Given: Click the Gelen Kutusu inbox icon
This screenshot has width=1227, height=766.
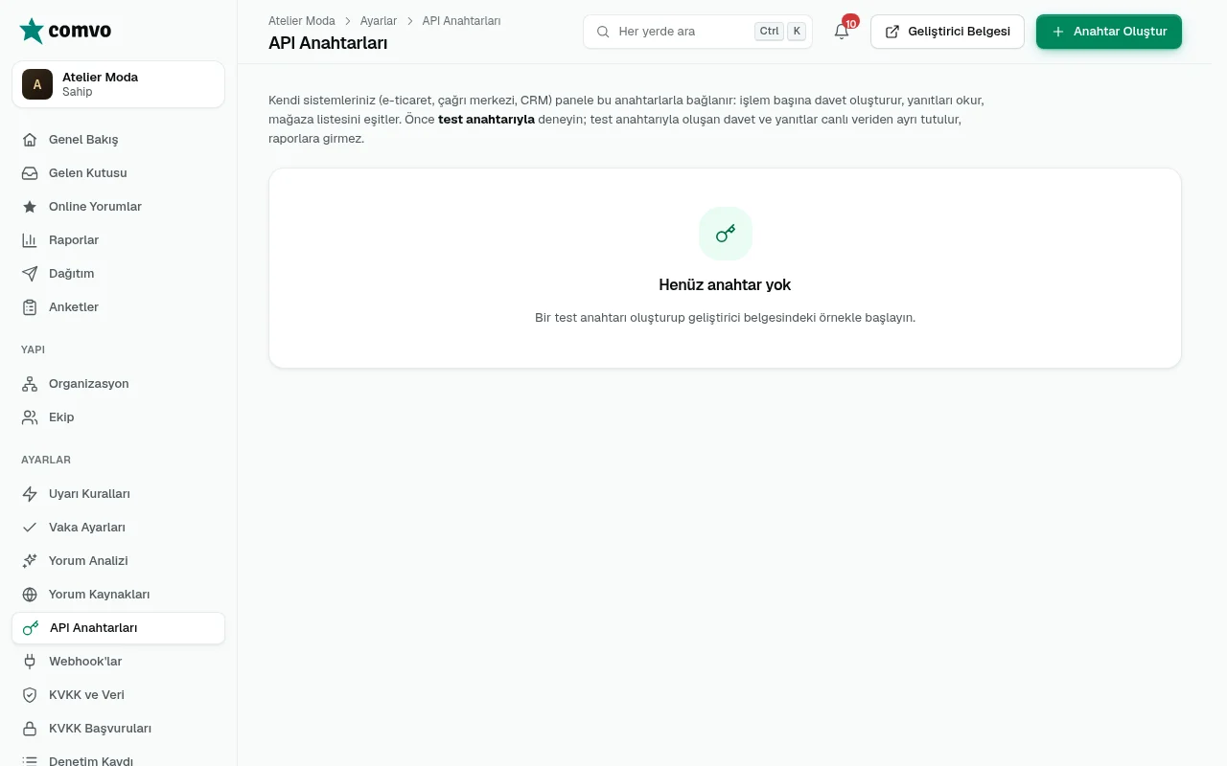Looking at the screenshot, I should click(30, 173).
